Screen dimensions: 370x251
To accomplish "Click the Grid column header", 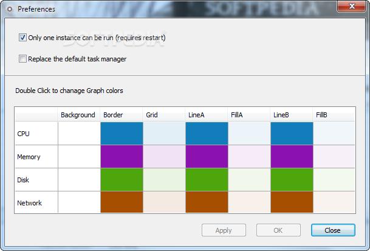I will point(163,115).
